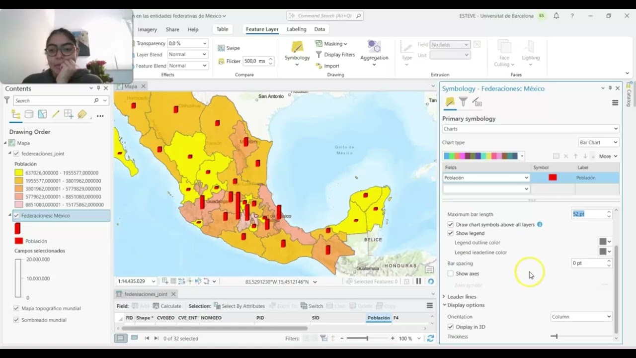Collapse the Mapa tree node
The height and width of the screenshot is (358, 636).
[x=6, y=143]
